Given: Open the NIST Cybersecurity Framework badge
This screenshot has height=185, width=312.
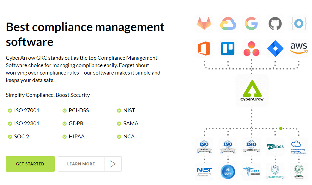Looking at the screenshot, I should click(x=204, y=171).
